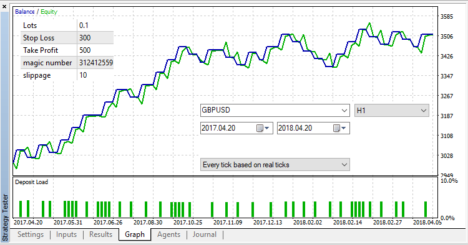Image resolution: width=468 pixels, height=245 pixels.
Task: Select the slippage parameter label
Action: coord(37,75)
